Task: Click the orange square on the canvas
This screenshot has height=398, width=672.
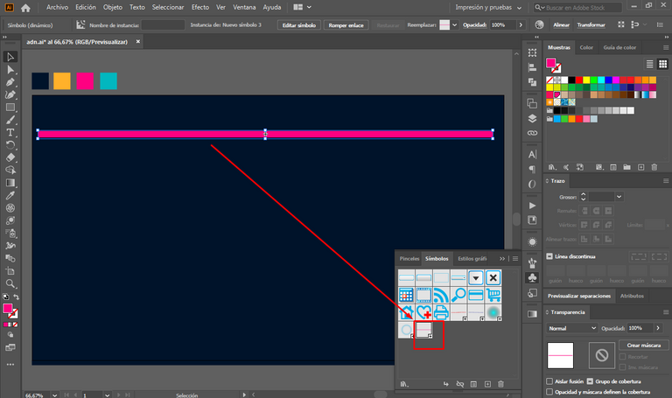Action: [x=62, y=81]
